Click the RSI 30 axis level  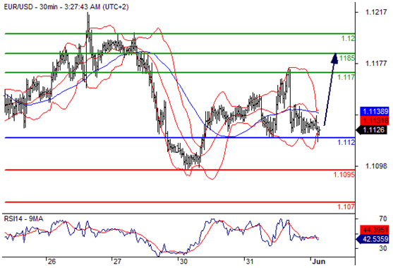click(x=383, y=248)
